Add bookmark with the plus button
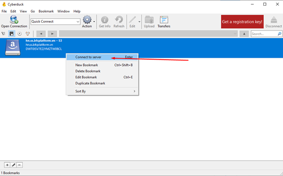This screenshot has width=283, height=176. pyautogui.click(x=7, y=165)
